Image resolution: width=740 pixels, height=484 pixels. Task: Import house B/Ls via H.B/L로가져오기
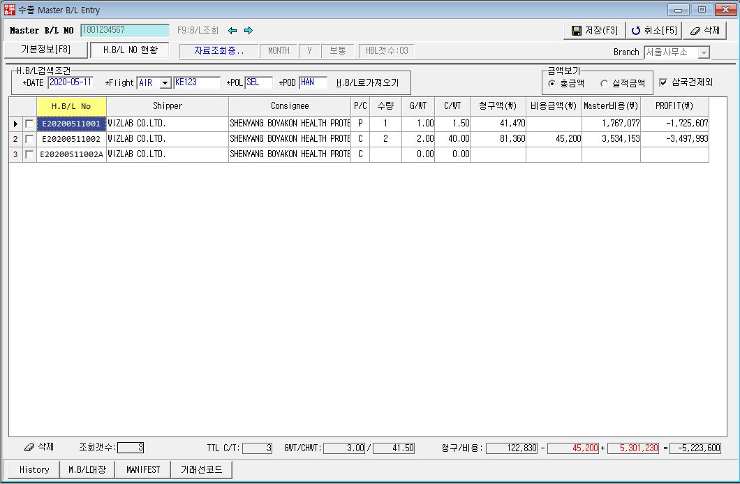tap(368, 83)
